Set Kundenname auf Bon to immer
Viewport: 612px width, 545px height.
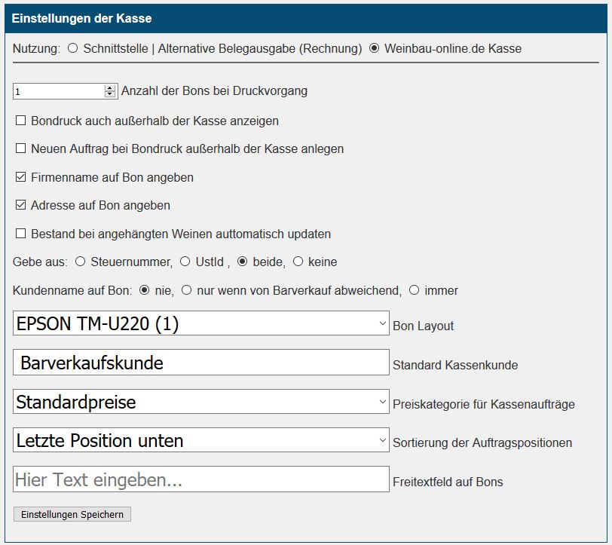coord(414,290)
